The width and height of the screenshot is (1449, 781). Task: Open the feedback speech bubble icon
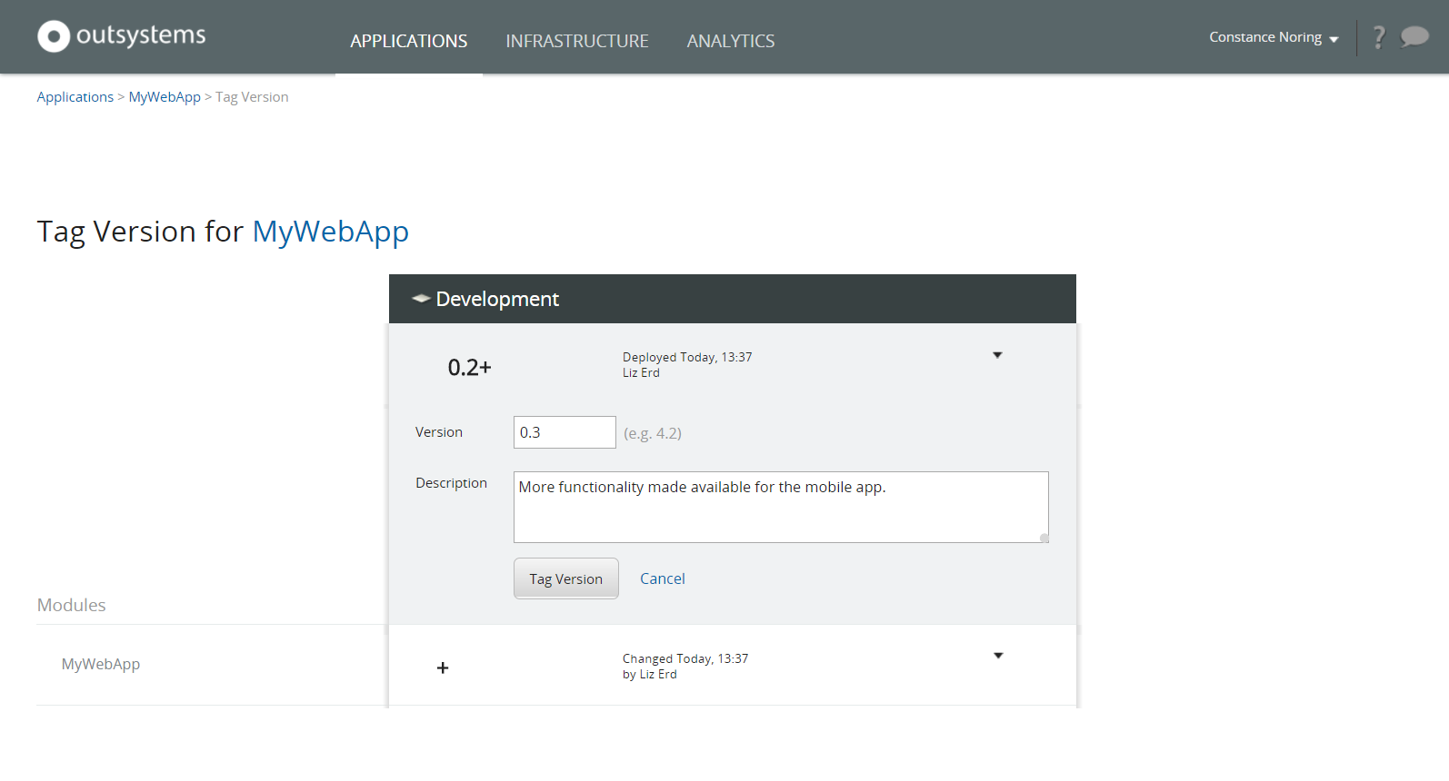(x=1414, y=36)
